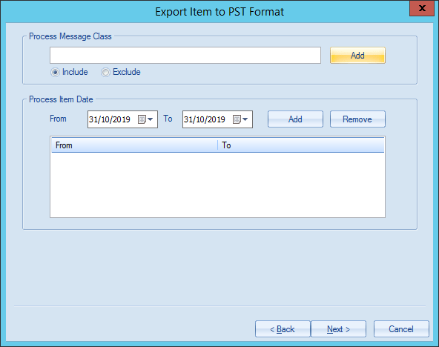Sort by the From column header
The width and height of the screenshot is (439, 347).
(x=135, y=145)
